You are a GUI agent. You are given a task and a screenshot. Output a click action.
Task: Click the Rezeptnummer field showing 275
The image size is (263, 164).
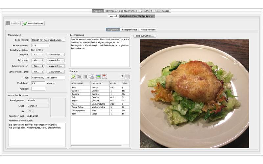click(x=40, y=45)
